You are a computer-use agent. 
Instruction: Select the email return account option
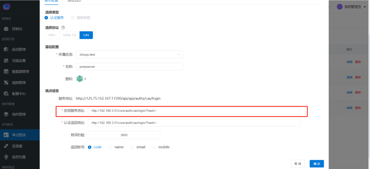click(x=132, y=147)
